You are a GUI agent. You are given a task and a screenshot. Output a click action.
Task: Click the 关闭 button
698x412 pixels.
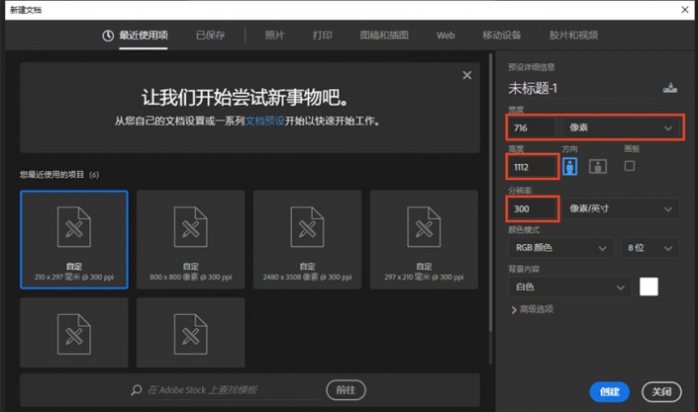pos(661,391)
